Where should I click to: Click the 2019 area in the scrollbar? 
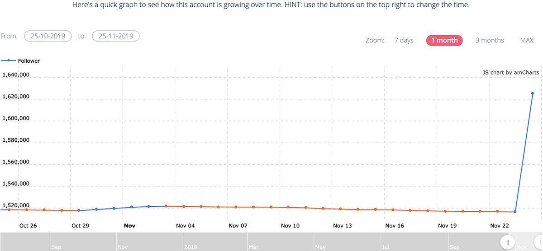point(191,247)
